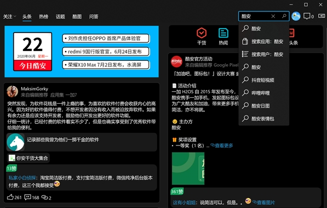Image resolution: width=327 pixels, height=208 pixels.
Task: Open the horse icon app collection card
Action: coord(15,142)
